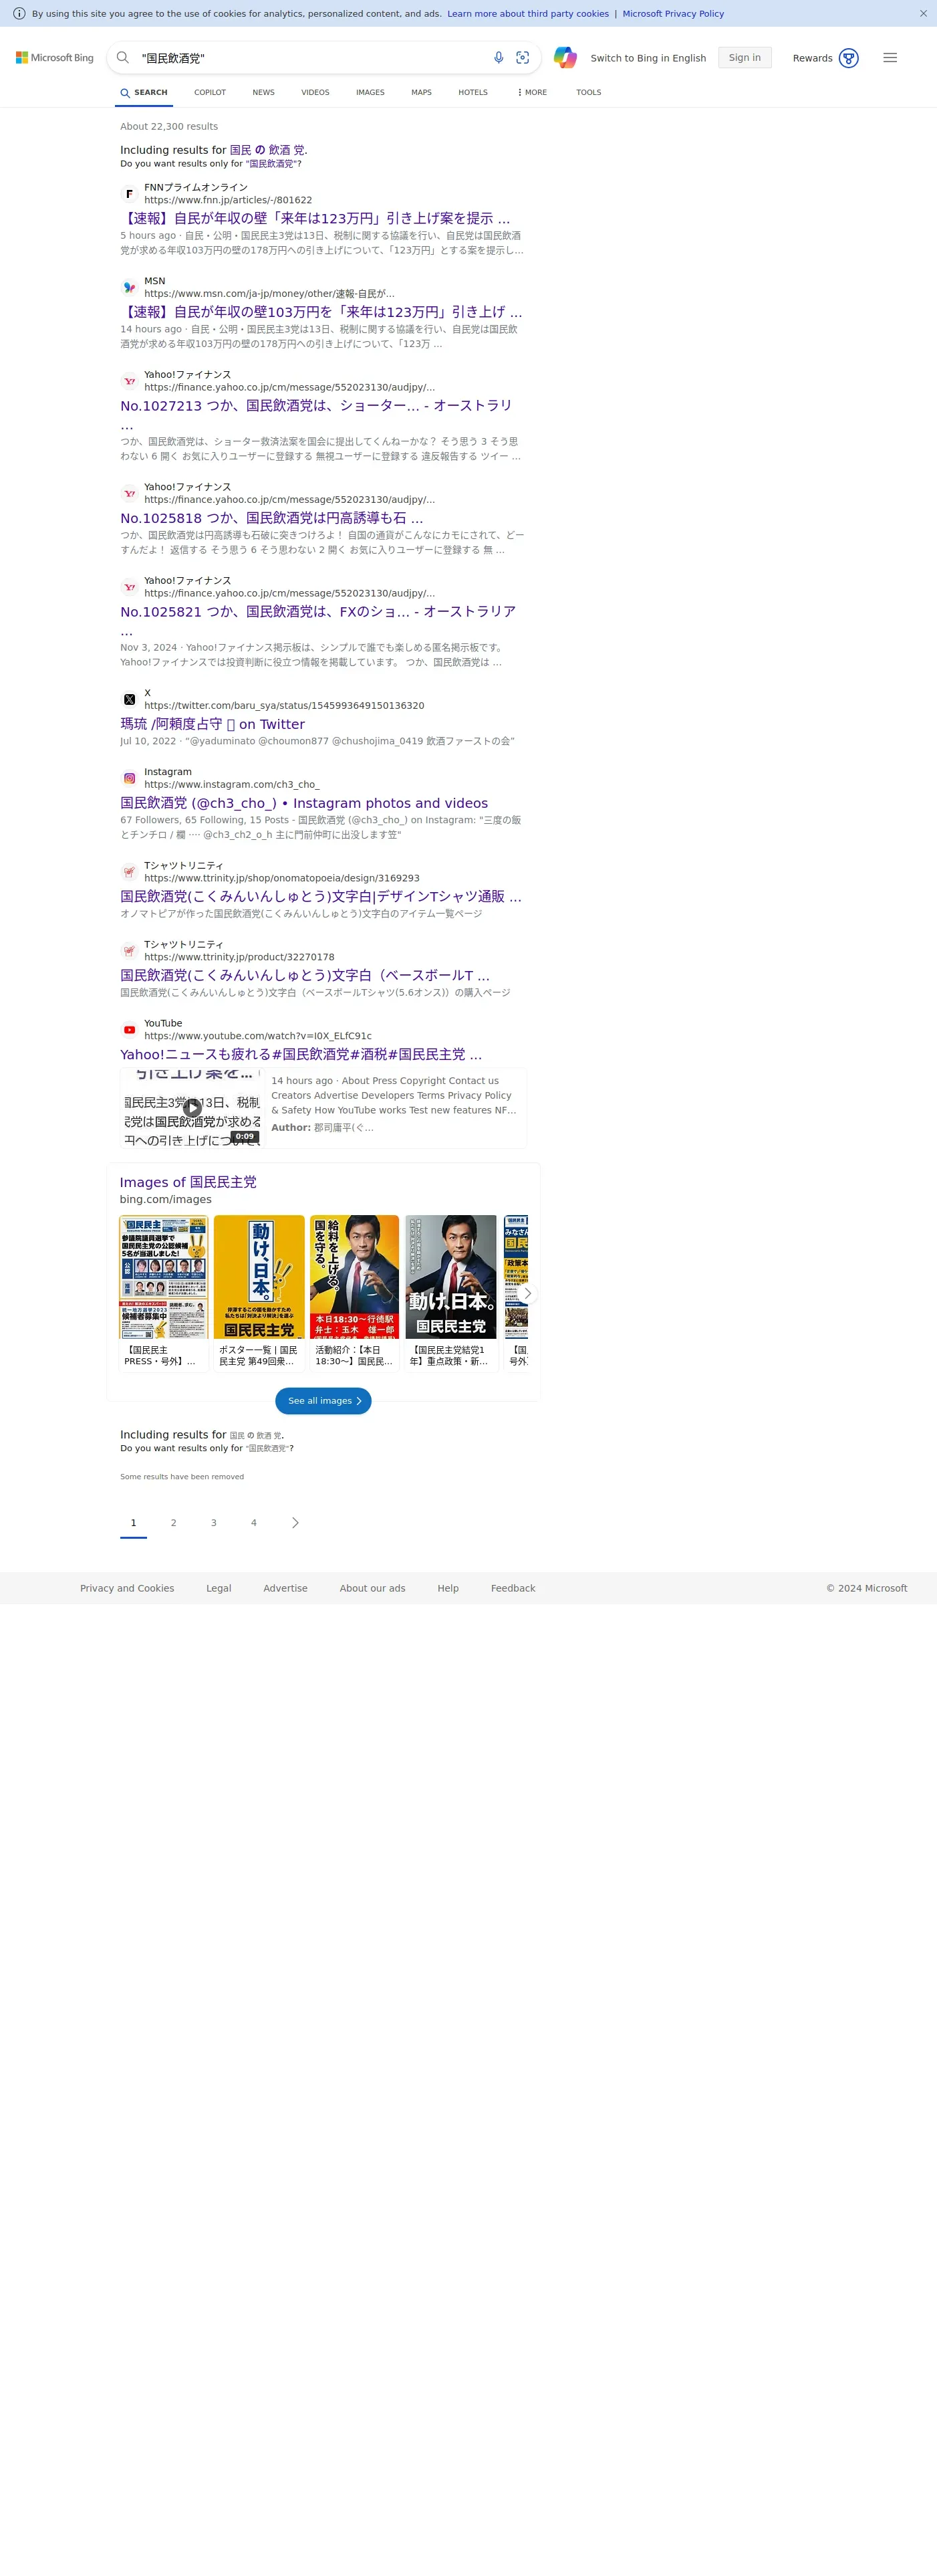937x2576 pixels.
Task: Open Feedback footer link
Action: [x=513, y=1588]
